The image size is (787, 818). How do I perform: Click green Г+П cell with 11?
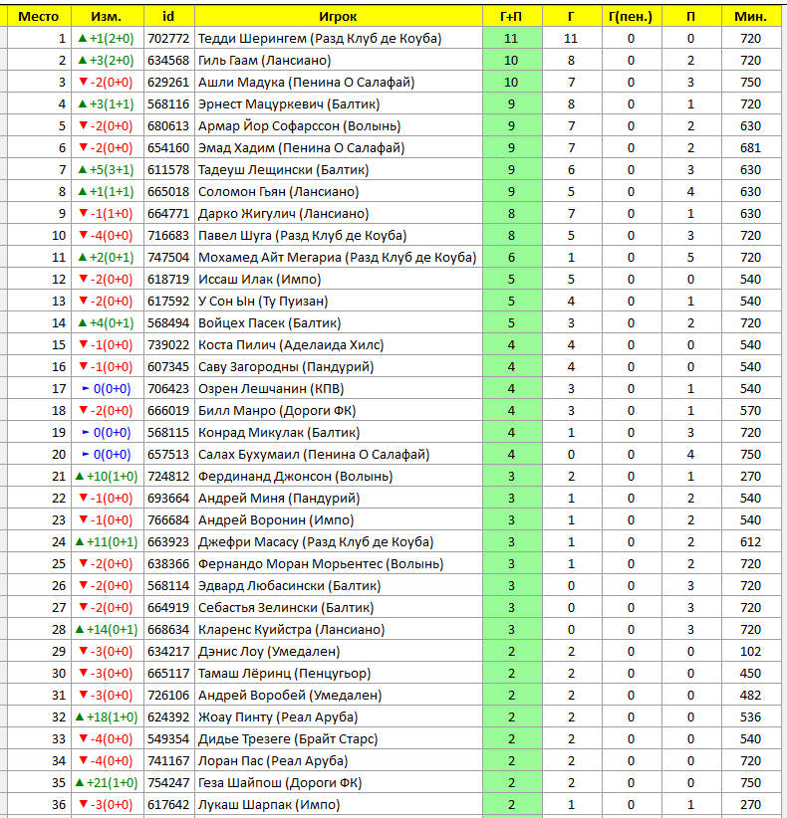(x=512, y=38)
